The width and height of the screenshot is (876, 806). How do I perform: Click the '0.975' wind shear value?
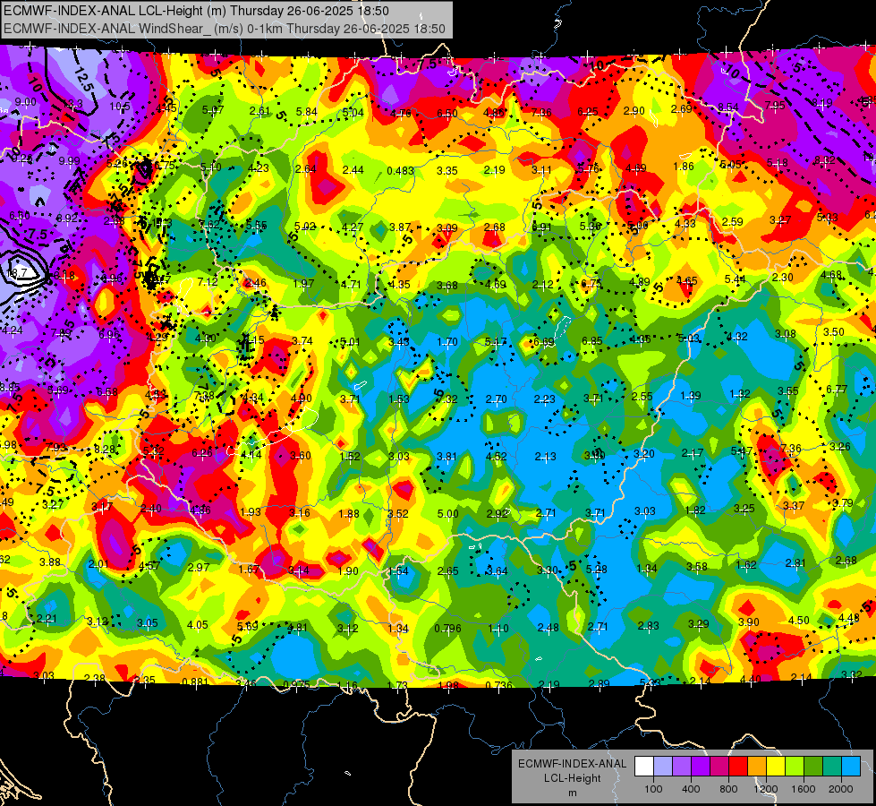pos(297,684)
